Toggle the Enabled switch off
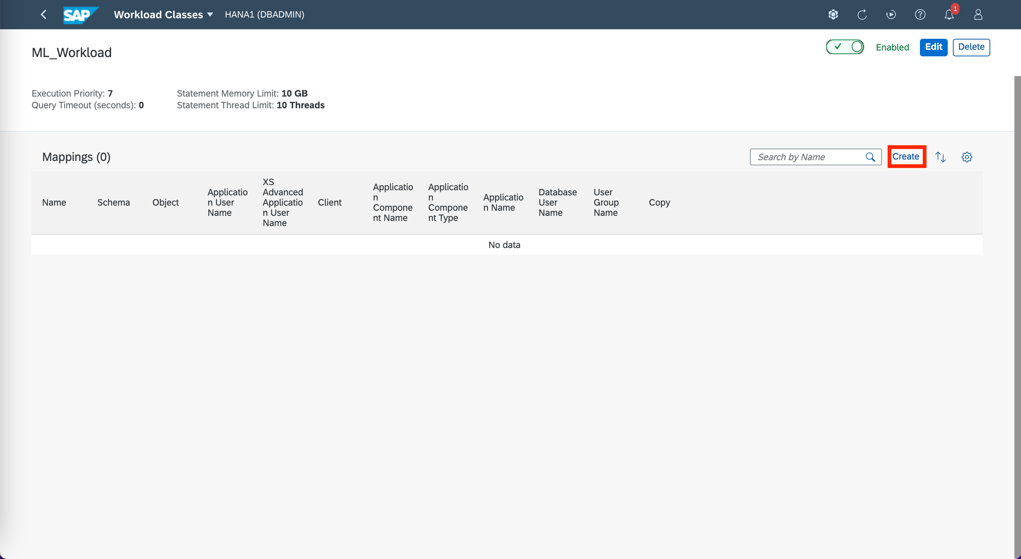The width and height of the screenshot is (1021, 559). (x=844, y=47)
